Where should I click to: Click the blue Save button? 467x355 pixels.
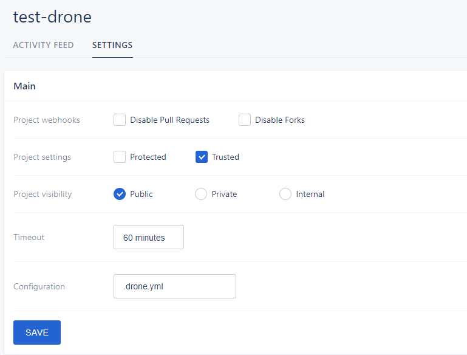(37, 333)
